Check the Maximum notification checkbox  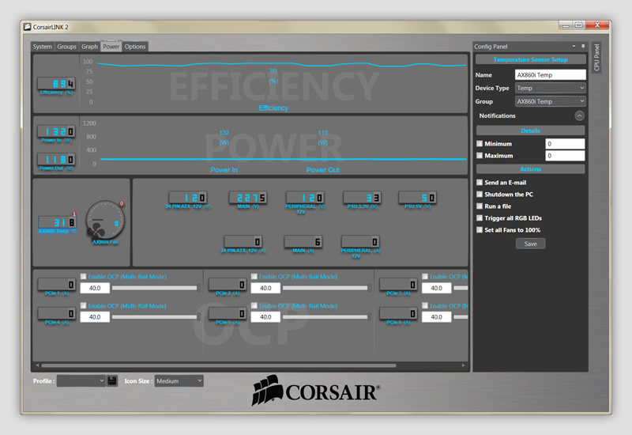[480, 155]
